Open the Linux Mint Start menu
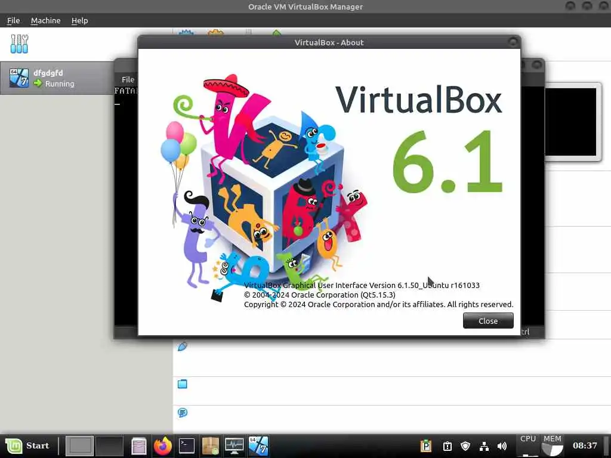 [27, 446]
